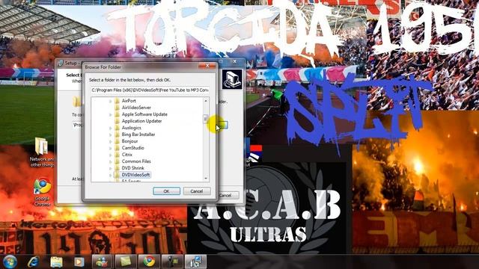Confirm folder selection with OK
Viewport: 479px width, 269px height.
(x=166, y=191)
